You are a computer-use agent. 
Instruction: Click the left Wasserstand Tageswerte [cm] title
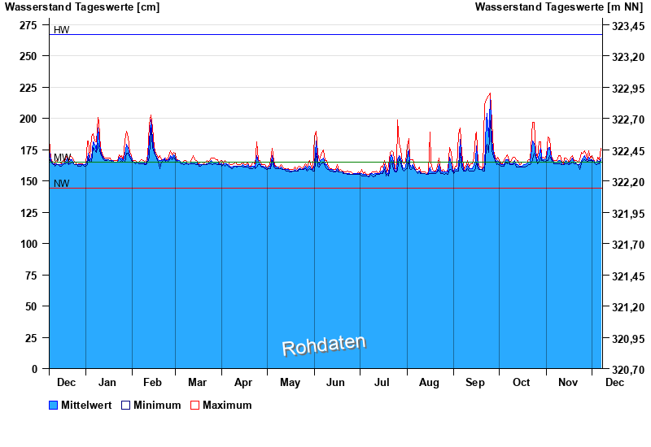coord(82,7)
